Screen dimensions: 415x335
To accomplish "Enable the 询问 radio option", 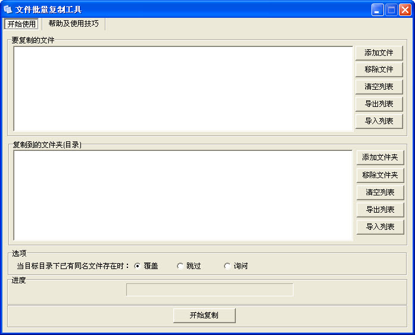I will tap(227, 266).
